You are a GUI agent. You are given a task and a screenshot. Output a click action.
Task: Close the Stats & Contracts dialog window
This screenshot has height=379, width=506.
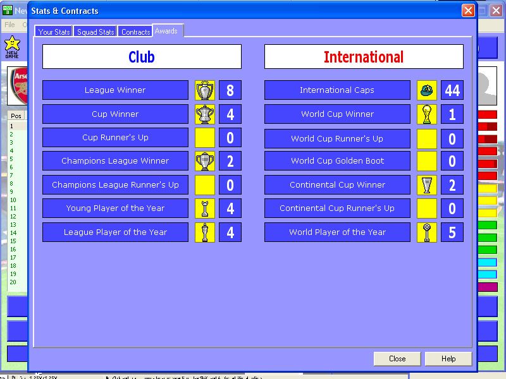tap(468, 11)
